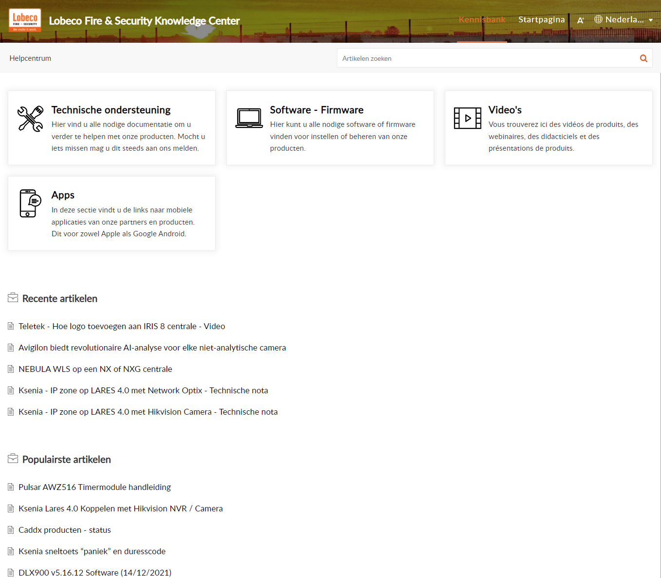Open NEBULA WLS op NX article
The width and height of the screenshot is (661, 578).
point(95,369)
